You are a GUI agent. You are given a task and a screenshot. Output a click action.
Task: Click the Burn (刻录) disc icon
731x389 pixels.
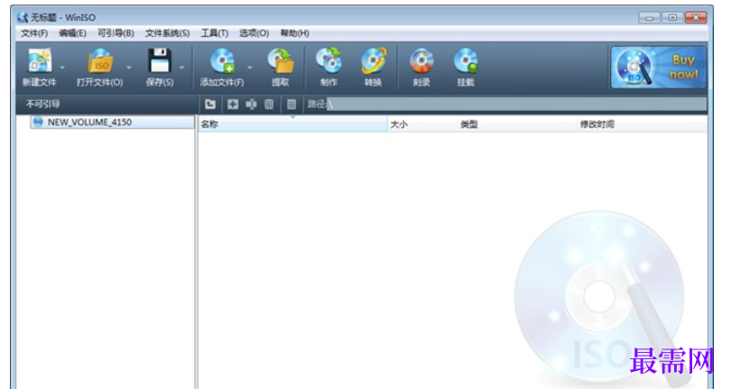point(421,61)
